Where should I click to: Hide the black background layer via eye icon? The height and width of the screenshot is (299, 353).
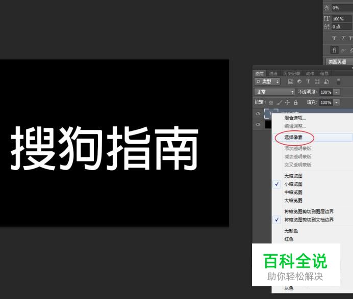[x=258, y=124]
